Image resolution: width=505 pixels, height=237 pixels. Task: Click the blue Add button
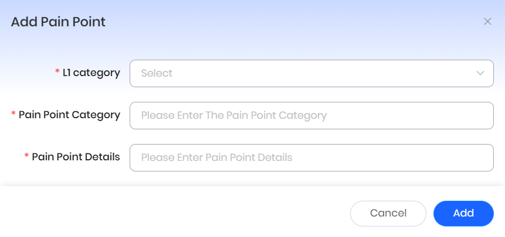(x=463, y=213)
